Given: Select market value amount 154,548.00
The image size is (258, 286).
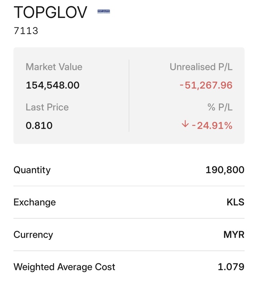Looking at the screenshot, I should pos(53,85).
